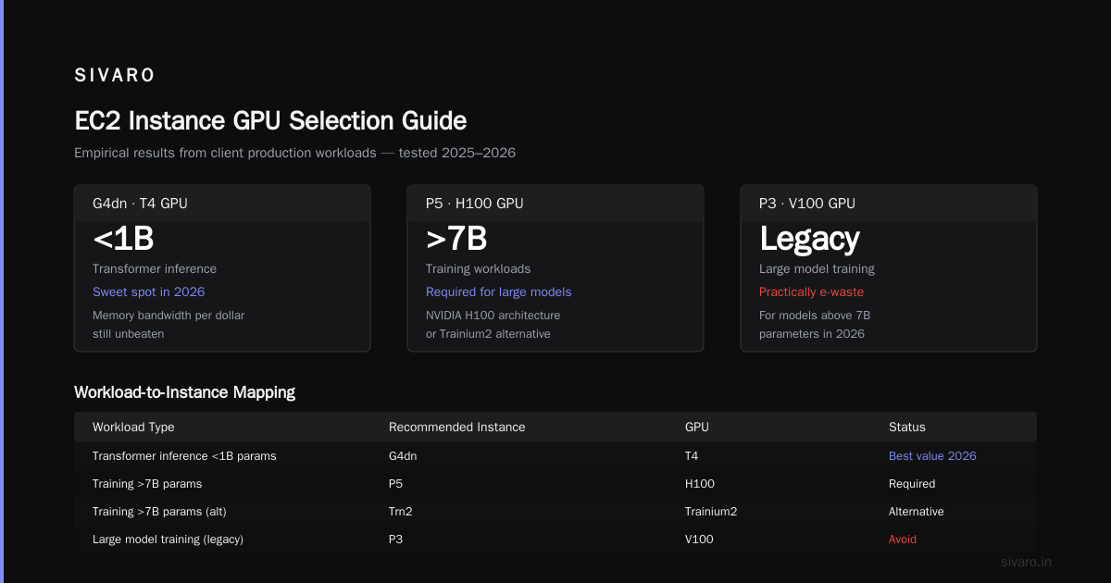1111x583 pixels.
Task: Click the '<1B' large value
Action: [123, 239]
